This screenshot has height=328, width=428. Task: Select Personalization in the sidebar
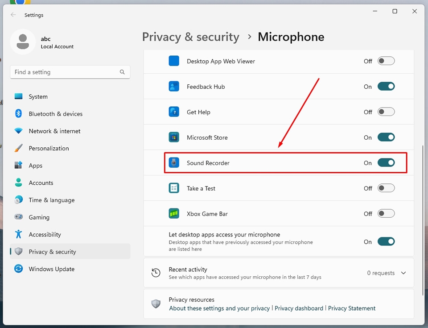pyautogui.click(x=70, y=148)
